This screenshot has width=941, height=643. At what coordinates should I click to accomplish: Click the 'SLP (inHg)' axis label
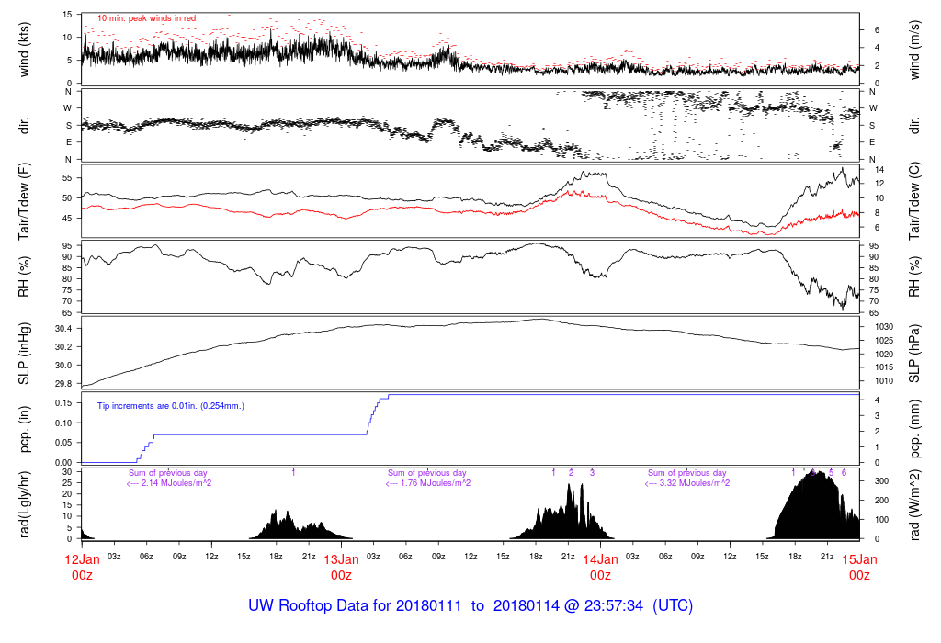(x=26, y=352)
